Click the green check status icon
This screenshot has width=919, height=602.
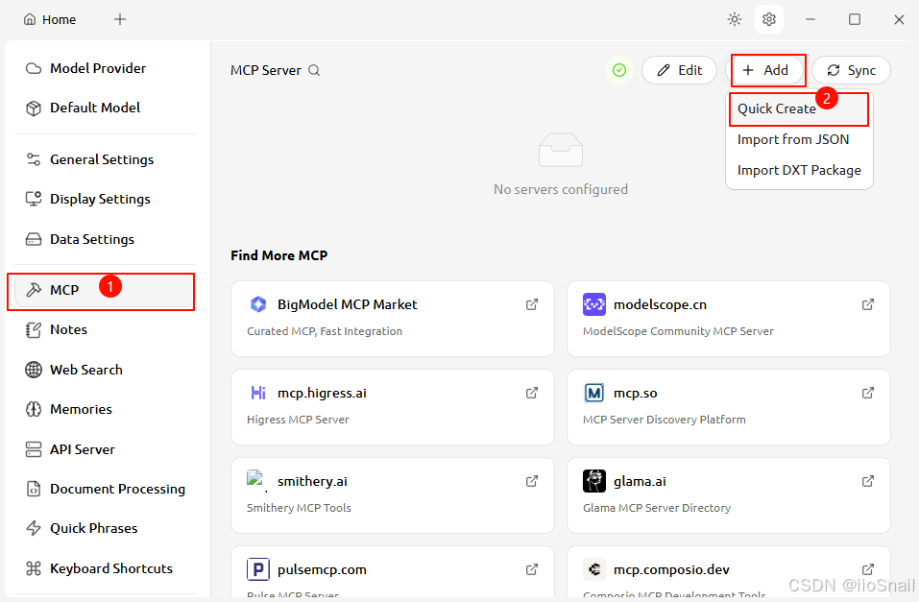[619, 70]
